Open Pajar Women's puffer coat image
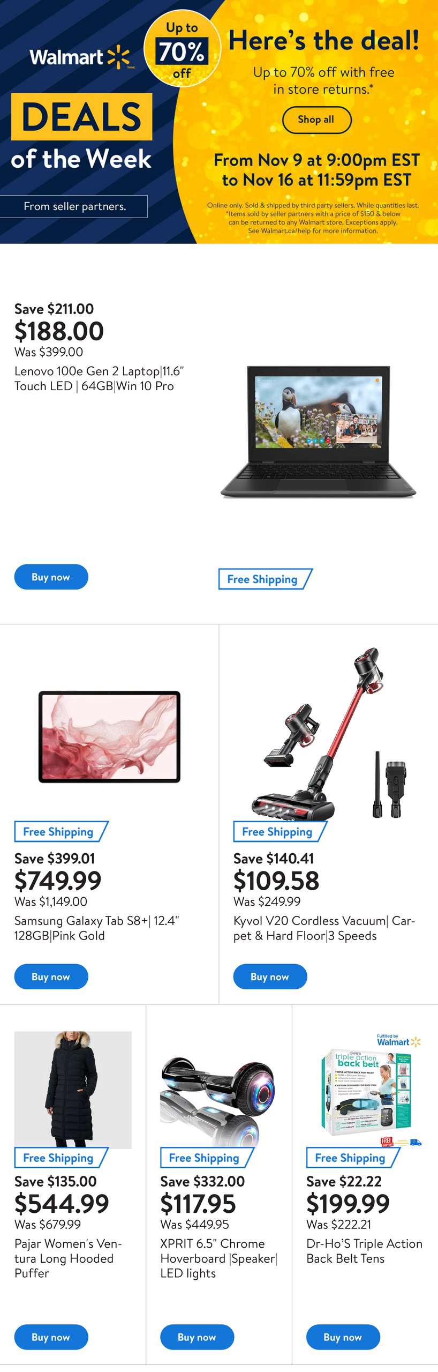438x1372 pixels. pos(73,1090)
